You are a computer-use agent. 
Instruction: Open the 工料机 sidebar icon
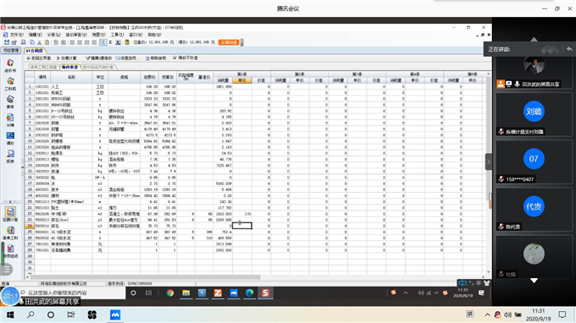pyautogui.click(x=10, y=84)
